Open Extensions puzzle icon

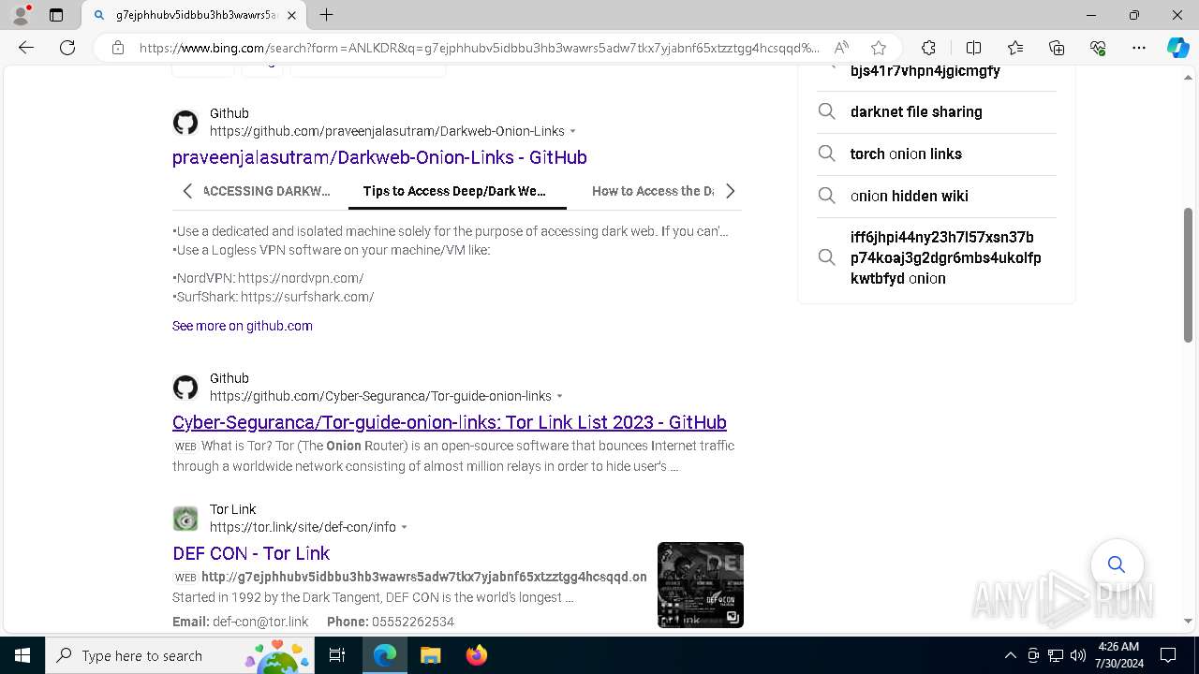(928, 48)
